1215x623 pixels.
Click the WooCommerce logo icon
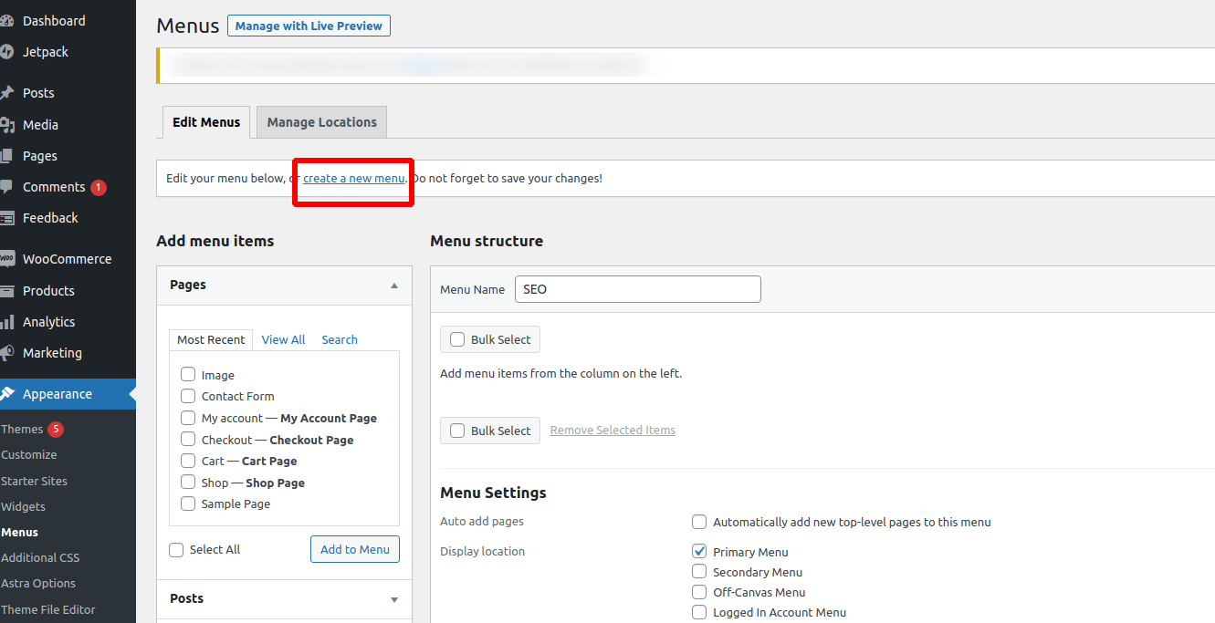point(6,259)
